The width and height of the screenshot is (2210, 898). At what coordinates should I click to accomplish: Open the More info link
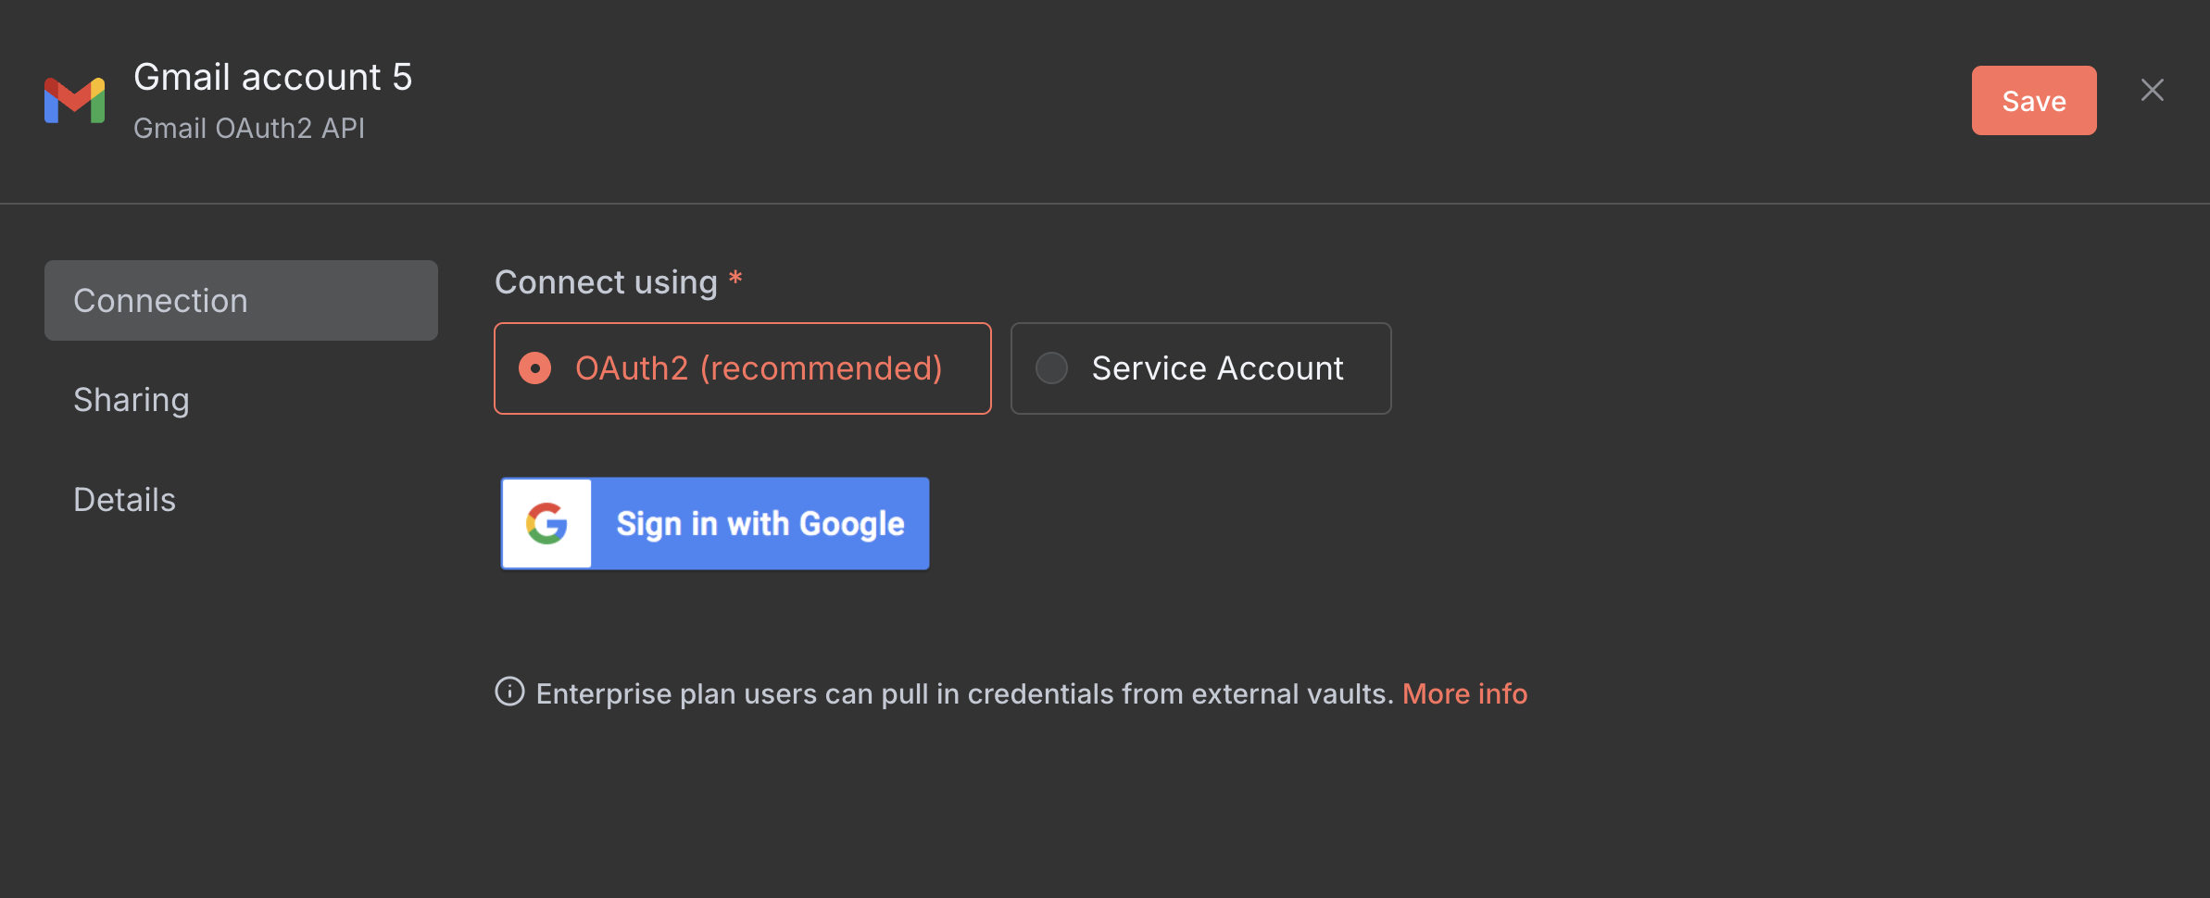click(1464, 693)
